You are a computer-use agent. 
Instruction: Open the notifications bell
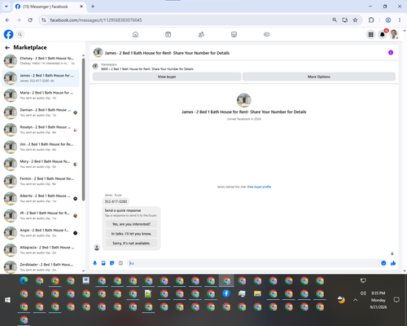383,34
